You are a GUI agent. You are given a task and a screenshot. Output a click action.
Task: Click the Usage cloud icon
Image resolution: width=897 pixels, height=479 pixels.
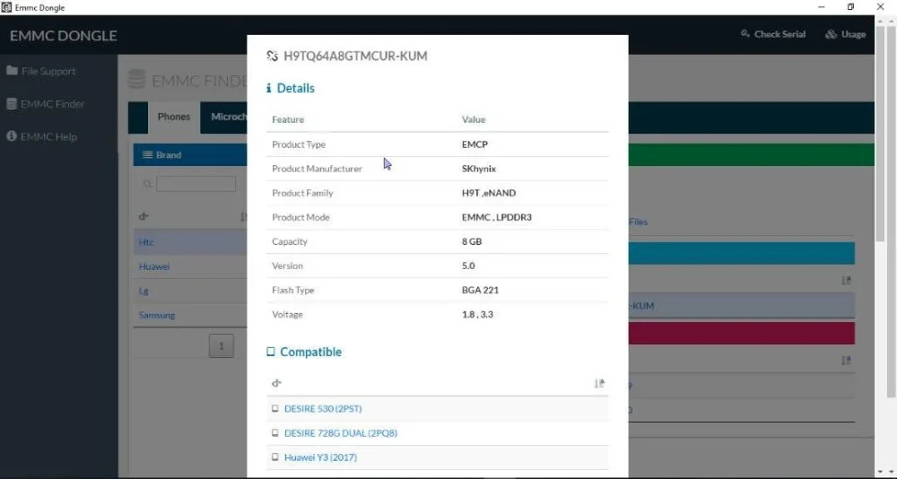(x=831, y=34)
